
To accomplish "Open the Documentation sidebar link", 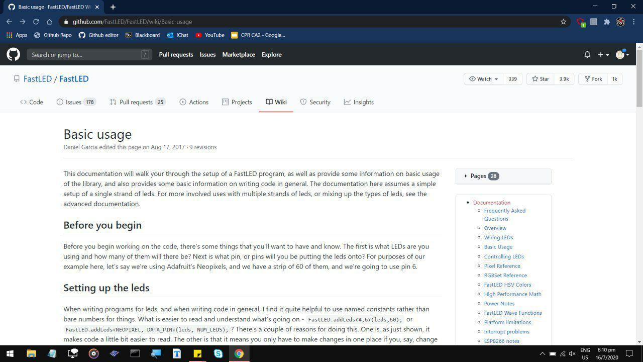I will [x=491, y=203].
